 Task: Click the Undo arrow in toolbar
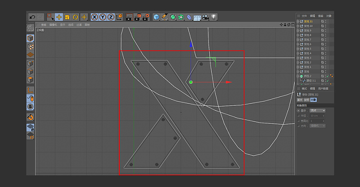pyautogui.click(x=32, y=17)
